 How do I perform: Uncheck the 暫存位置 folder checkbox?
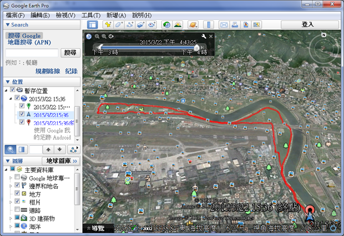point(13,90)
